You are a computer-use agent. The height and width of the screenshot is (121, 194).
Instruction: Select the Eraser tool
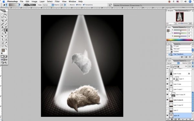point(2,30)
